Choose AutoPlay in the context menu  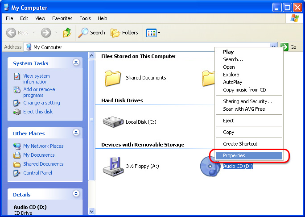(x=249, y=82)
